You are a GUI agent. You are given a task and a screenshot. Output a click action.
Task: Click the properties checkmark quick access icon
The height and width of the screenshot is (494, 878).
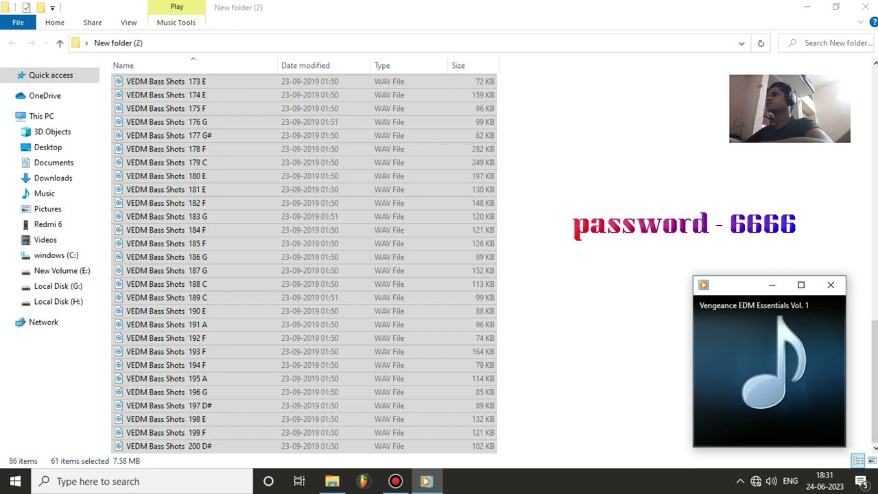tap(26, 8)
